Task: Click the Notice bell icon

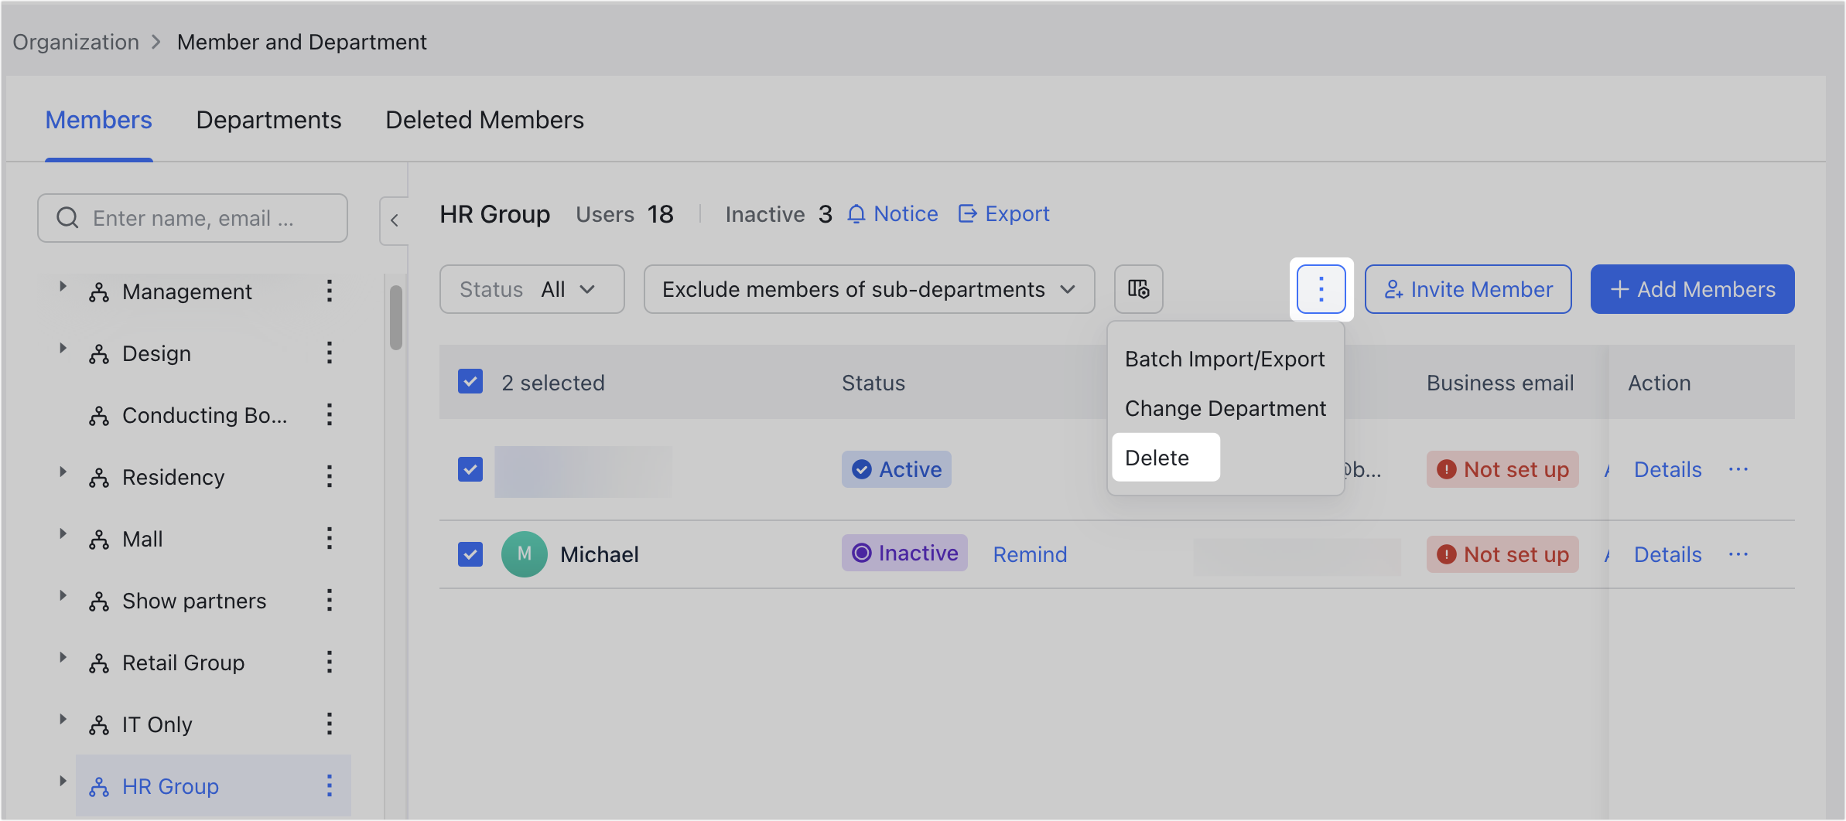Action: 855,213
